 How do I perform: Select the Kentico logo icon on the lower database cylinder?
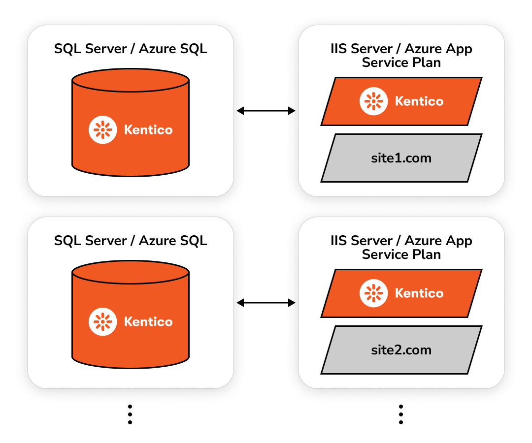point(103,321)
